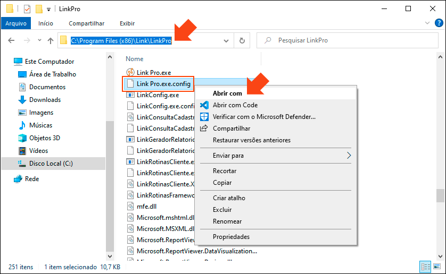Click the back navigation arrow

click(11, 41)
